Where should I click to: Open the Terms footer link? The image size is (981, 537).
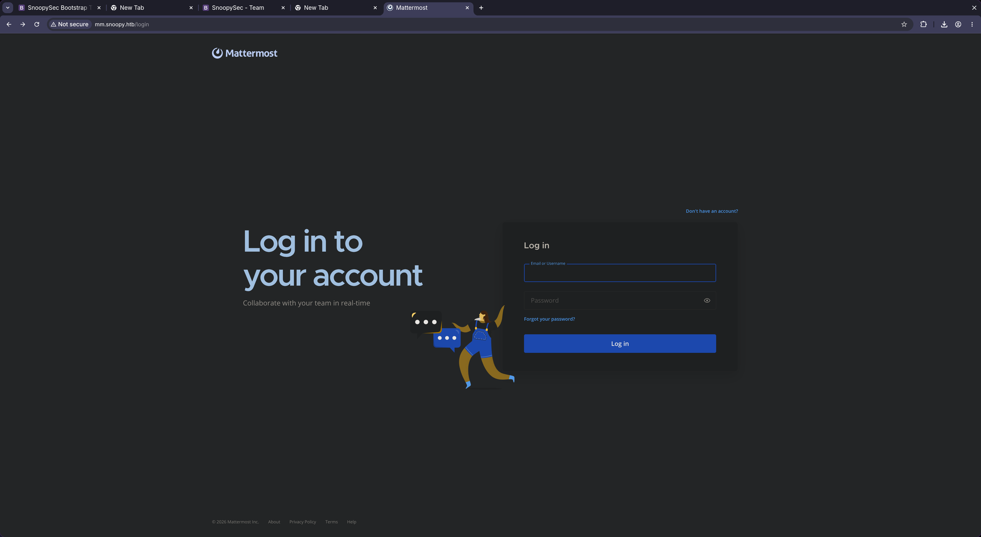coord(332,522)
